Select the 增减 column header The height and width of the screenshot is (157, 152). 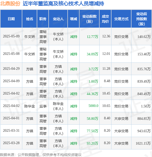pos(73,19)
